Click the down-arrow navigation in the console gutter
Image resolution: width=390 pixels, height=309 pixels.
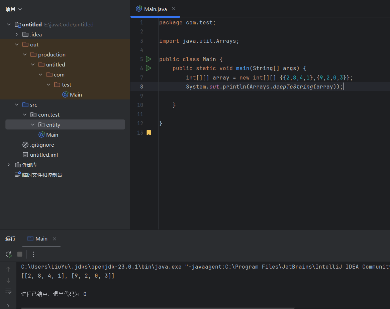point(8,280)
